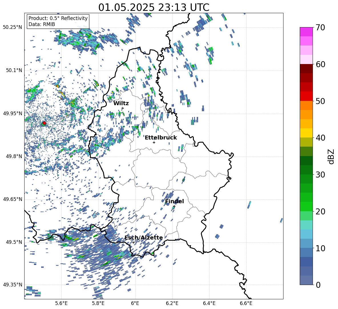Screen dimensions: 338x309
Task: Click the light blue colorbar segment near 15
Action: (306, 234)
